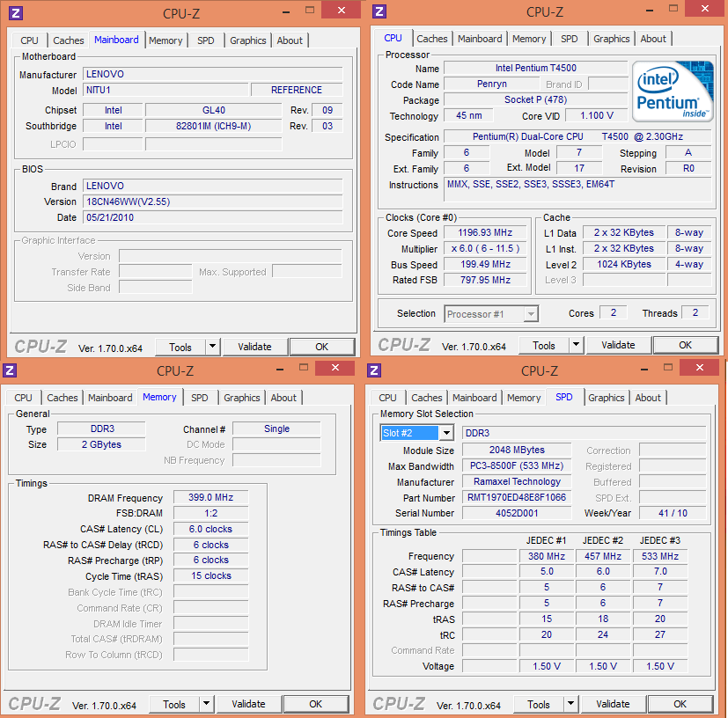Click OK in Memory window

[316, 704]
